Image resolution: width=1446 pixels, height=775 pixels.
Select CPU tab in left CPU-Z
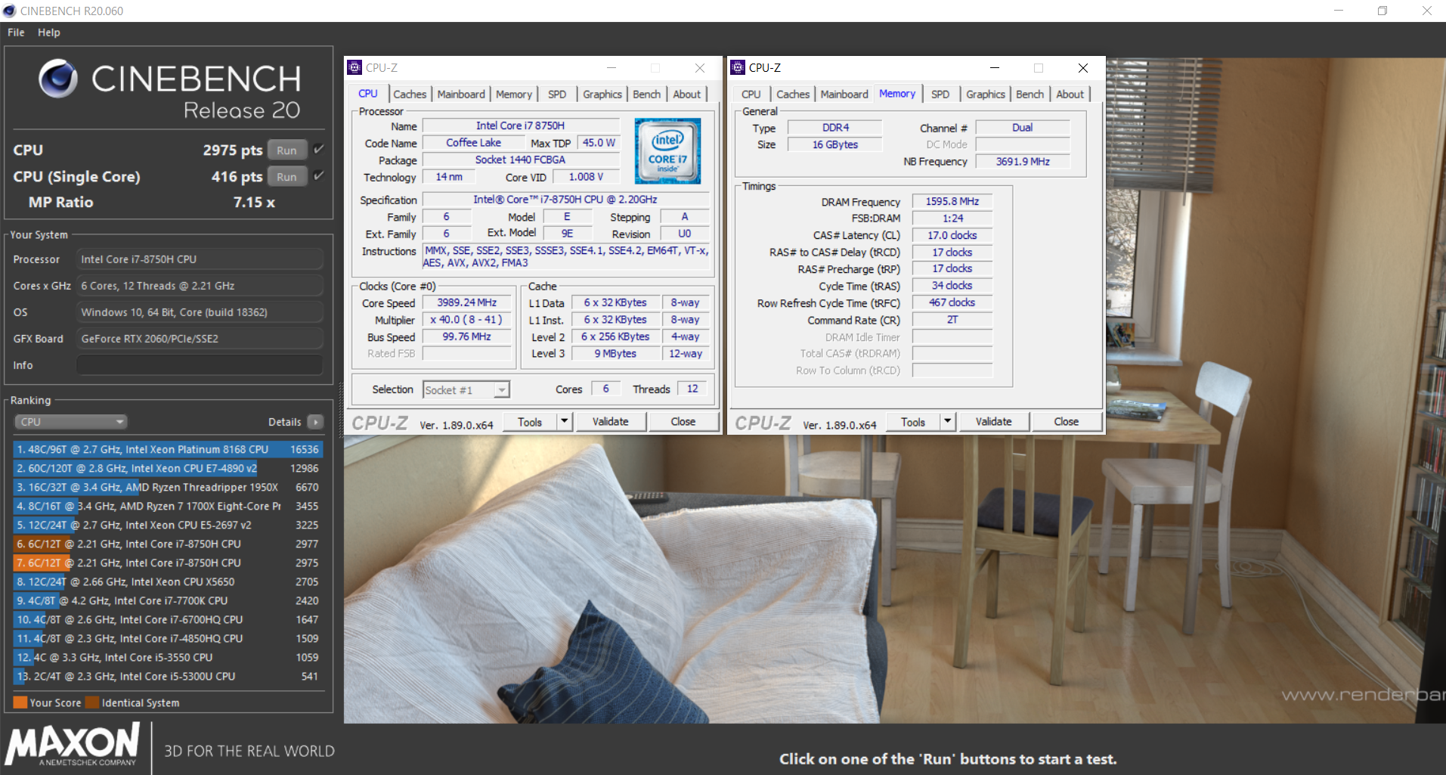[x=368, y=93]
